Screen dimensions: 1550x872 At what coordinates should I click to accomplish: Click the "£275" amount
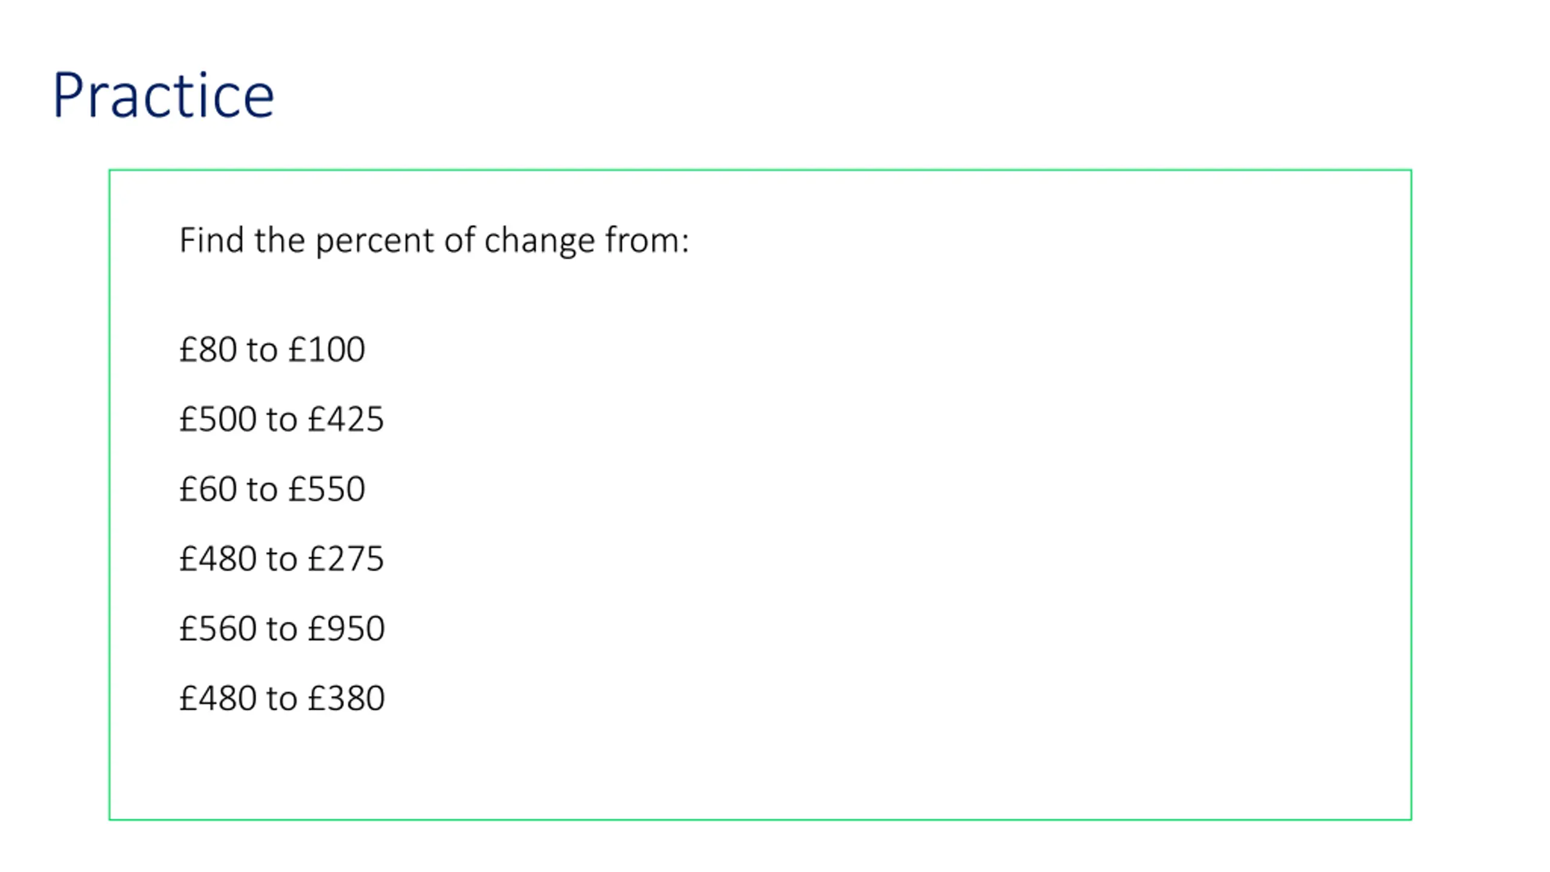tap(346, 558)
